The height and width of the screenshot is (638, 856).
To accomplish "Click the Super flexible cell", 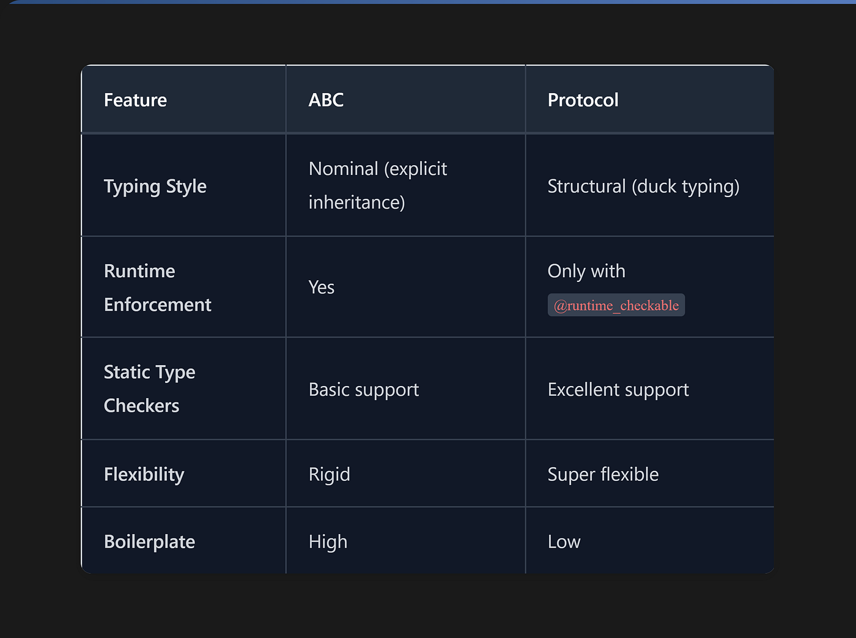I will coord(603,474).
